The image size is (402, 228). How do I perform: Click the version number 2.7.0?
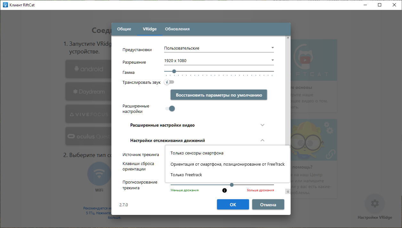[124, 205]
